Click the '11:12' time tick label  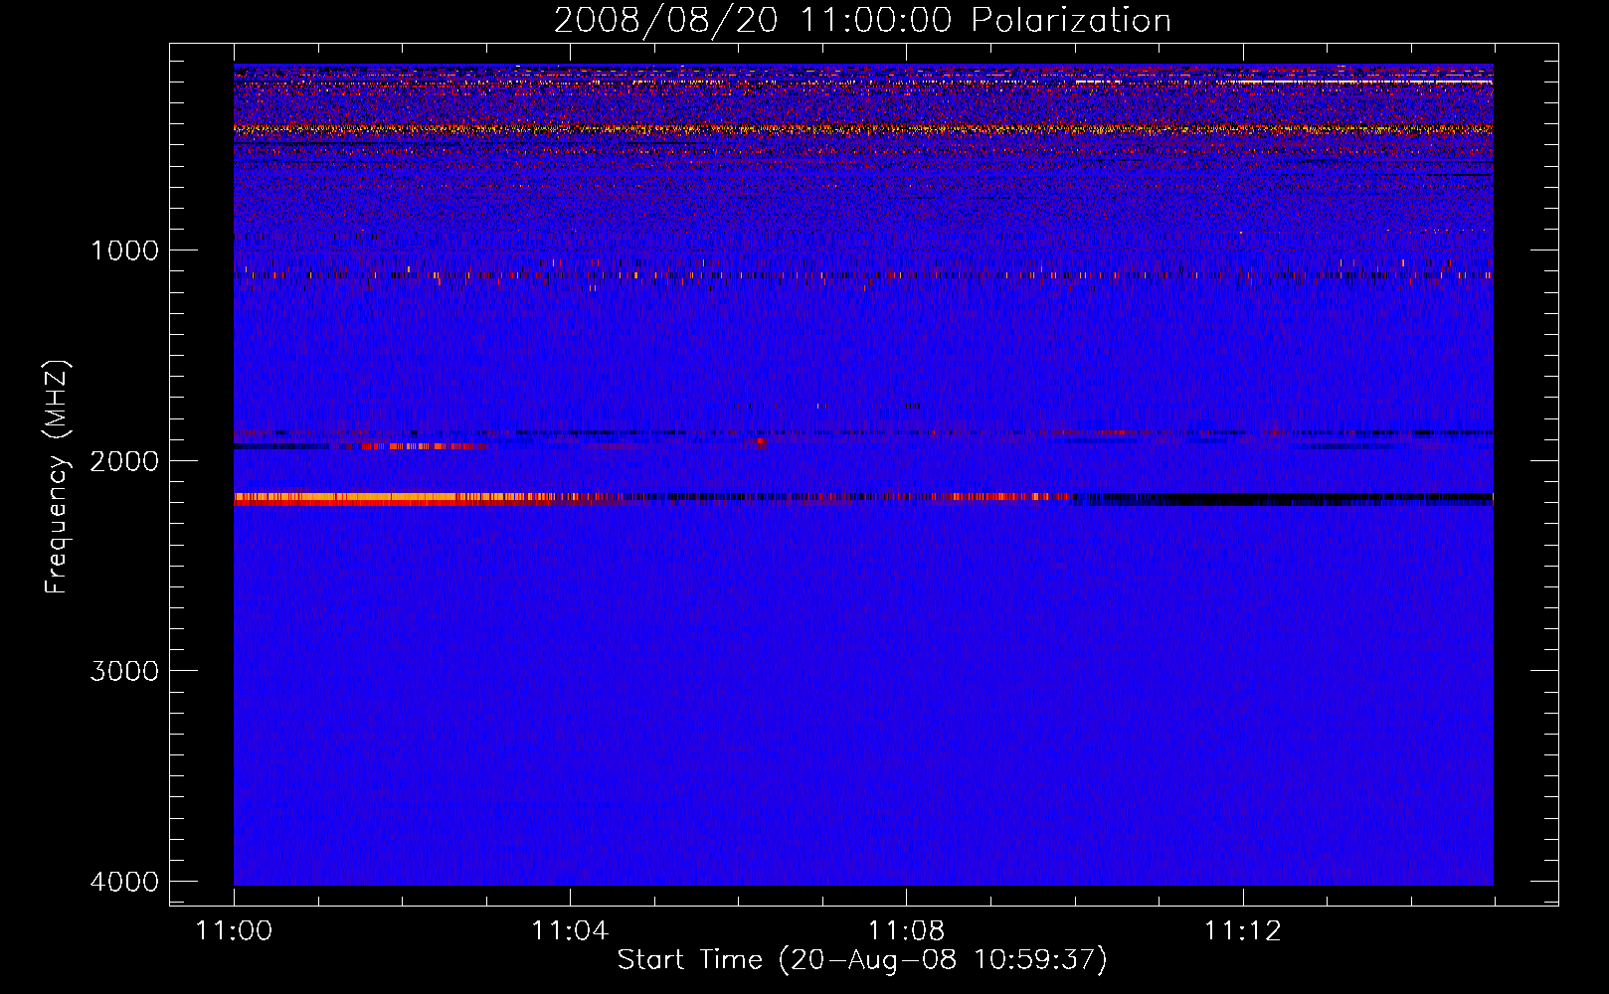click(1242, 931)
